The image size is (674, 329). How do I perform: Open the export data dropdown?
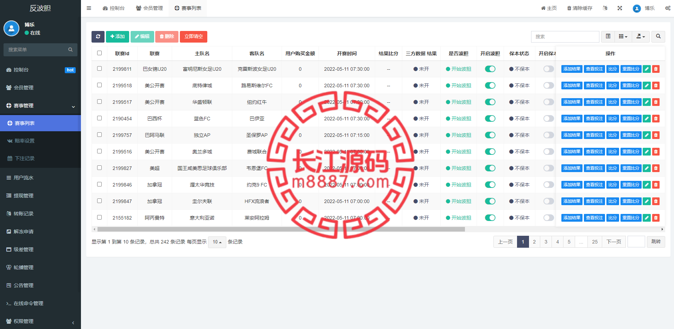click(x=641, y=37)
